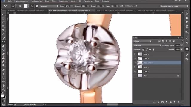Viewport: 191px width, 107px height.
Task: Select the Mixer Brush tool in toolbox
Action: coord(3,42)
